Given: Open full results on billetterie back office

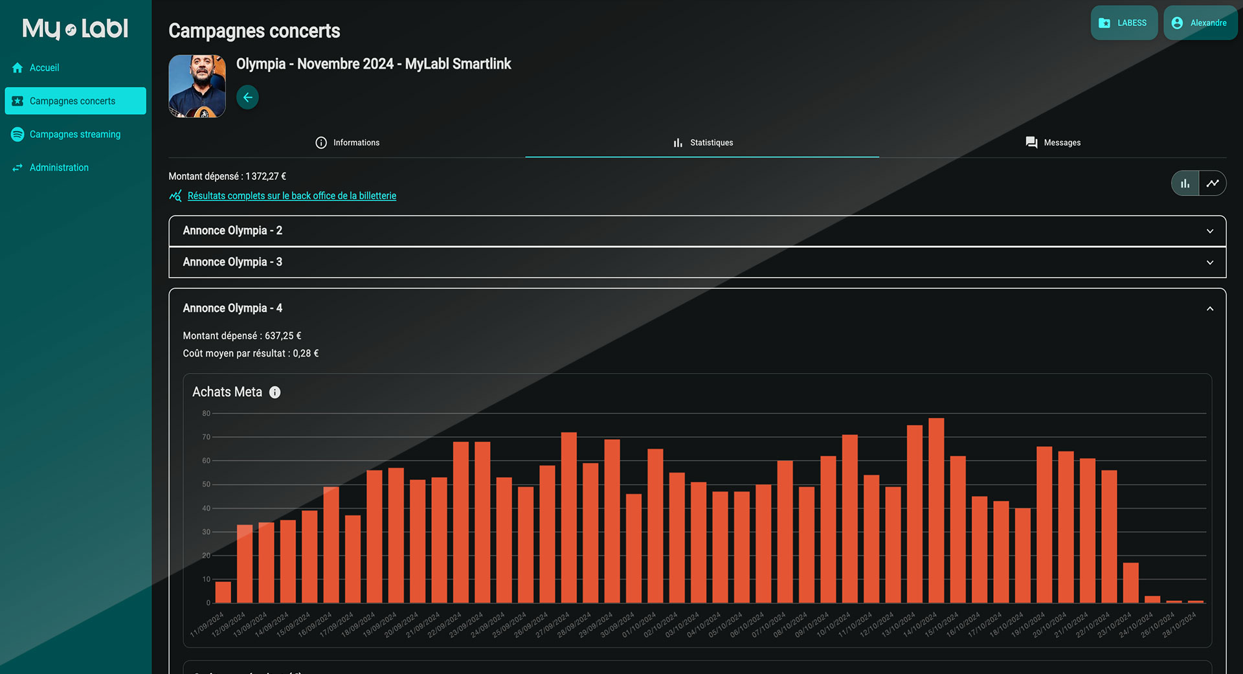Looking at the screenshot, I should [x=291, y=196].
